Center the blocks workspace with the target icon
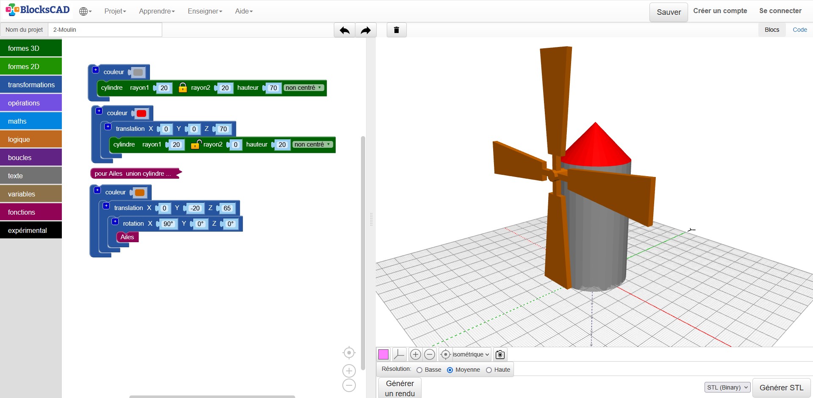The width and height of the screenshot is (813, 398). pyautogui.click(x=349, y=353)
